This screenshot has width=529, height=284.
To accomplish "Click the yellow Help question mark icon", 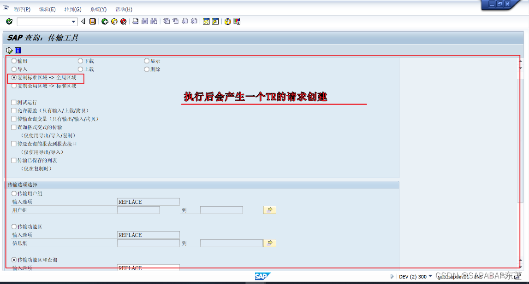I will point(228,22).
